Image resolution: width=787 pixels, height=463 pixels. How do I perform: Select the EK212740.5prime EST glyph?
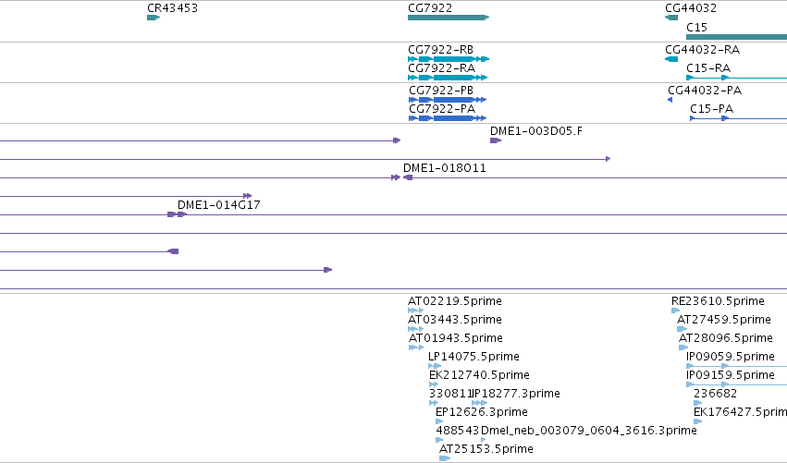[x=434, y=384]
